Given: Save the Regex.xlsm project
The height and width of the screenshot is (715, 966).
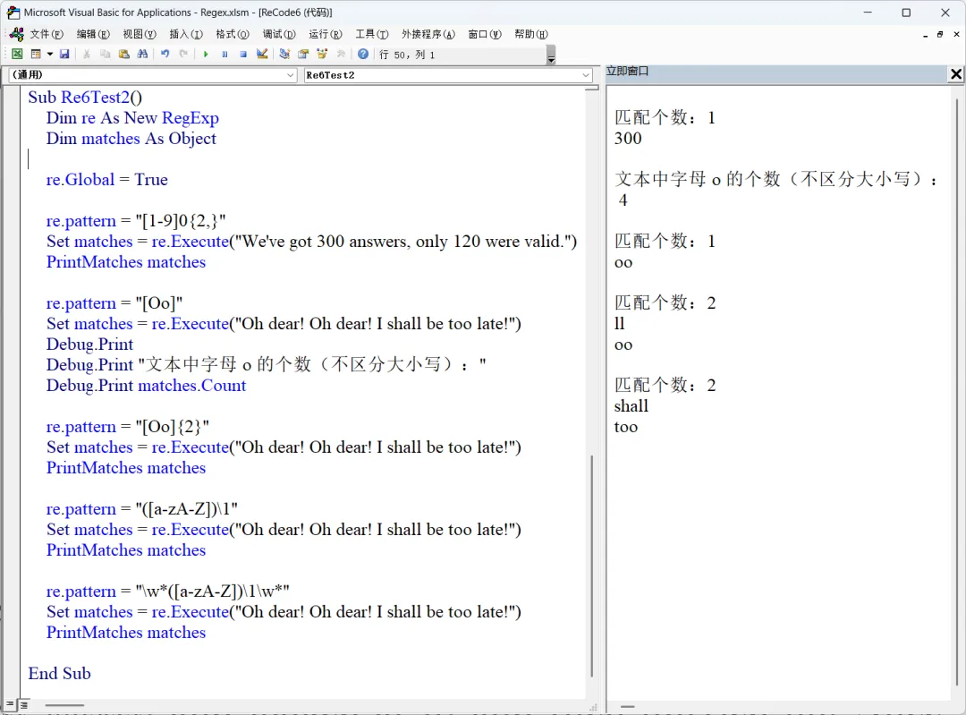Looking at the screenshot, I should tap(64, 55).
